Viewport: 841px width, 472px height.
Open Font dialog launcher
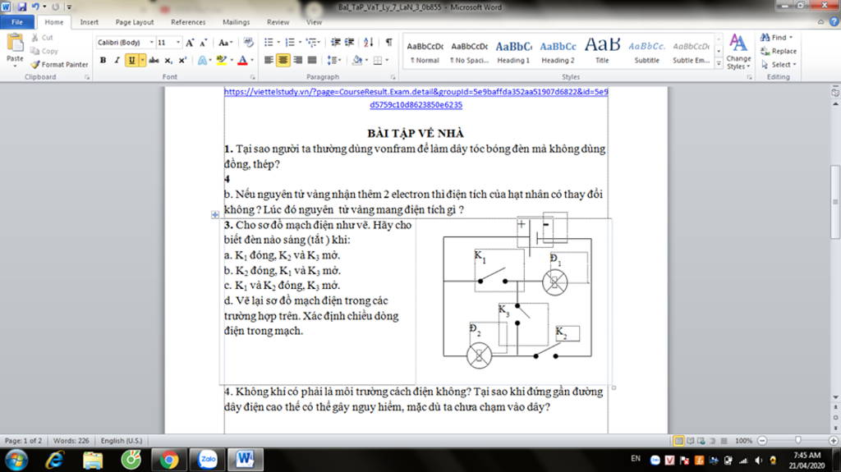252,77
